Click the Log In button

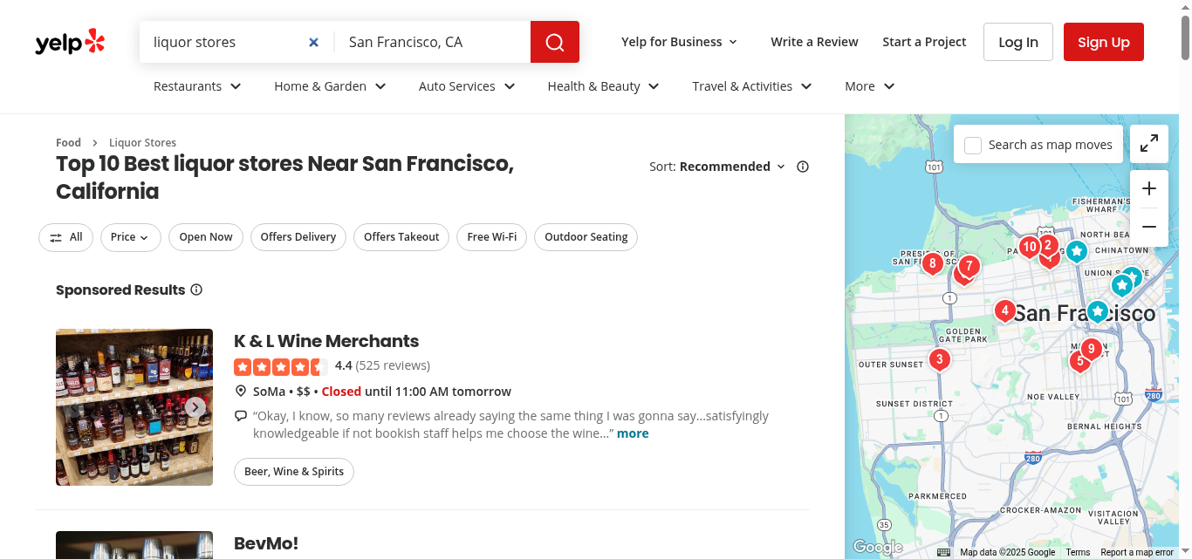[1018, 42]
